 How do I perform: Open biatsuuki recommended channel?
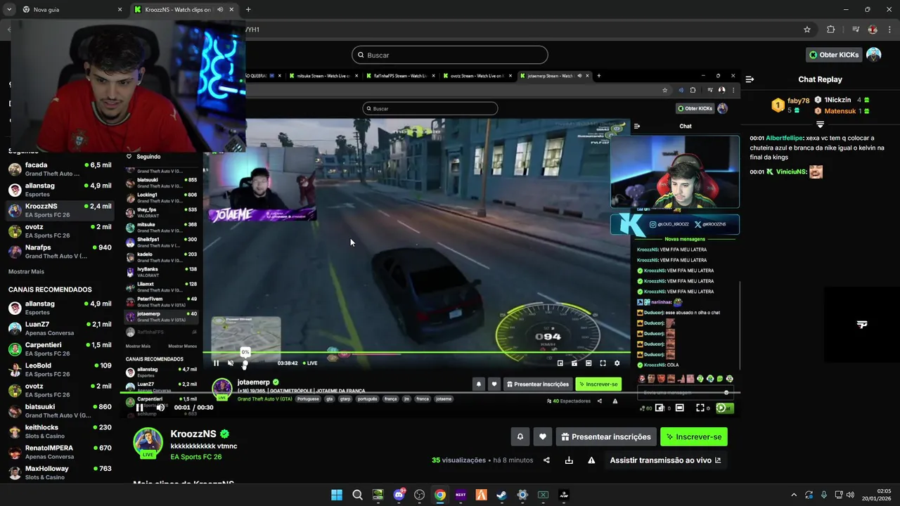tap(60, 410)
